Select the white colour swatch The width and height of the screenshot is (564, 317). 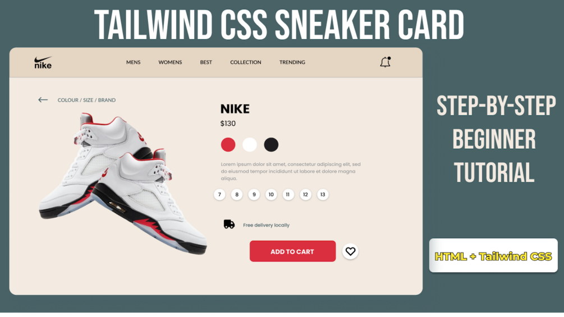point(250,145)
